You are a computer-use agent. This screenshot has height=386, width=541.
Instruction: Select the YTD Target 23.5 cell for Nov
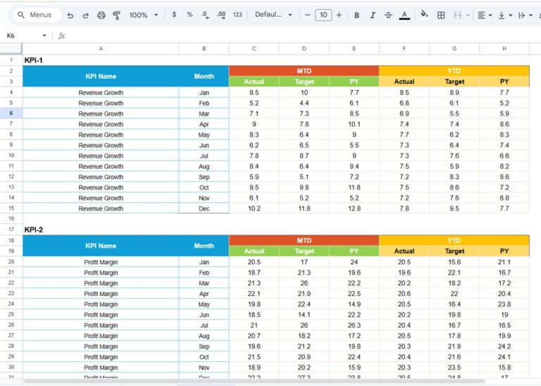[x=454, y=368]
